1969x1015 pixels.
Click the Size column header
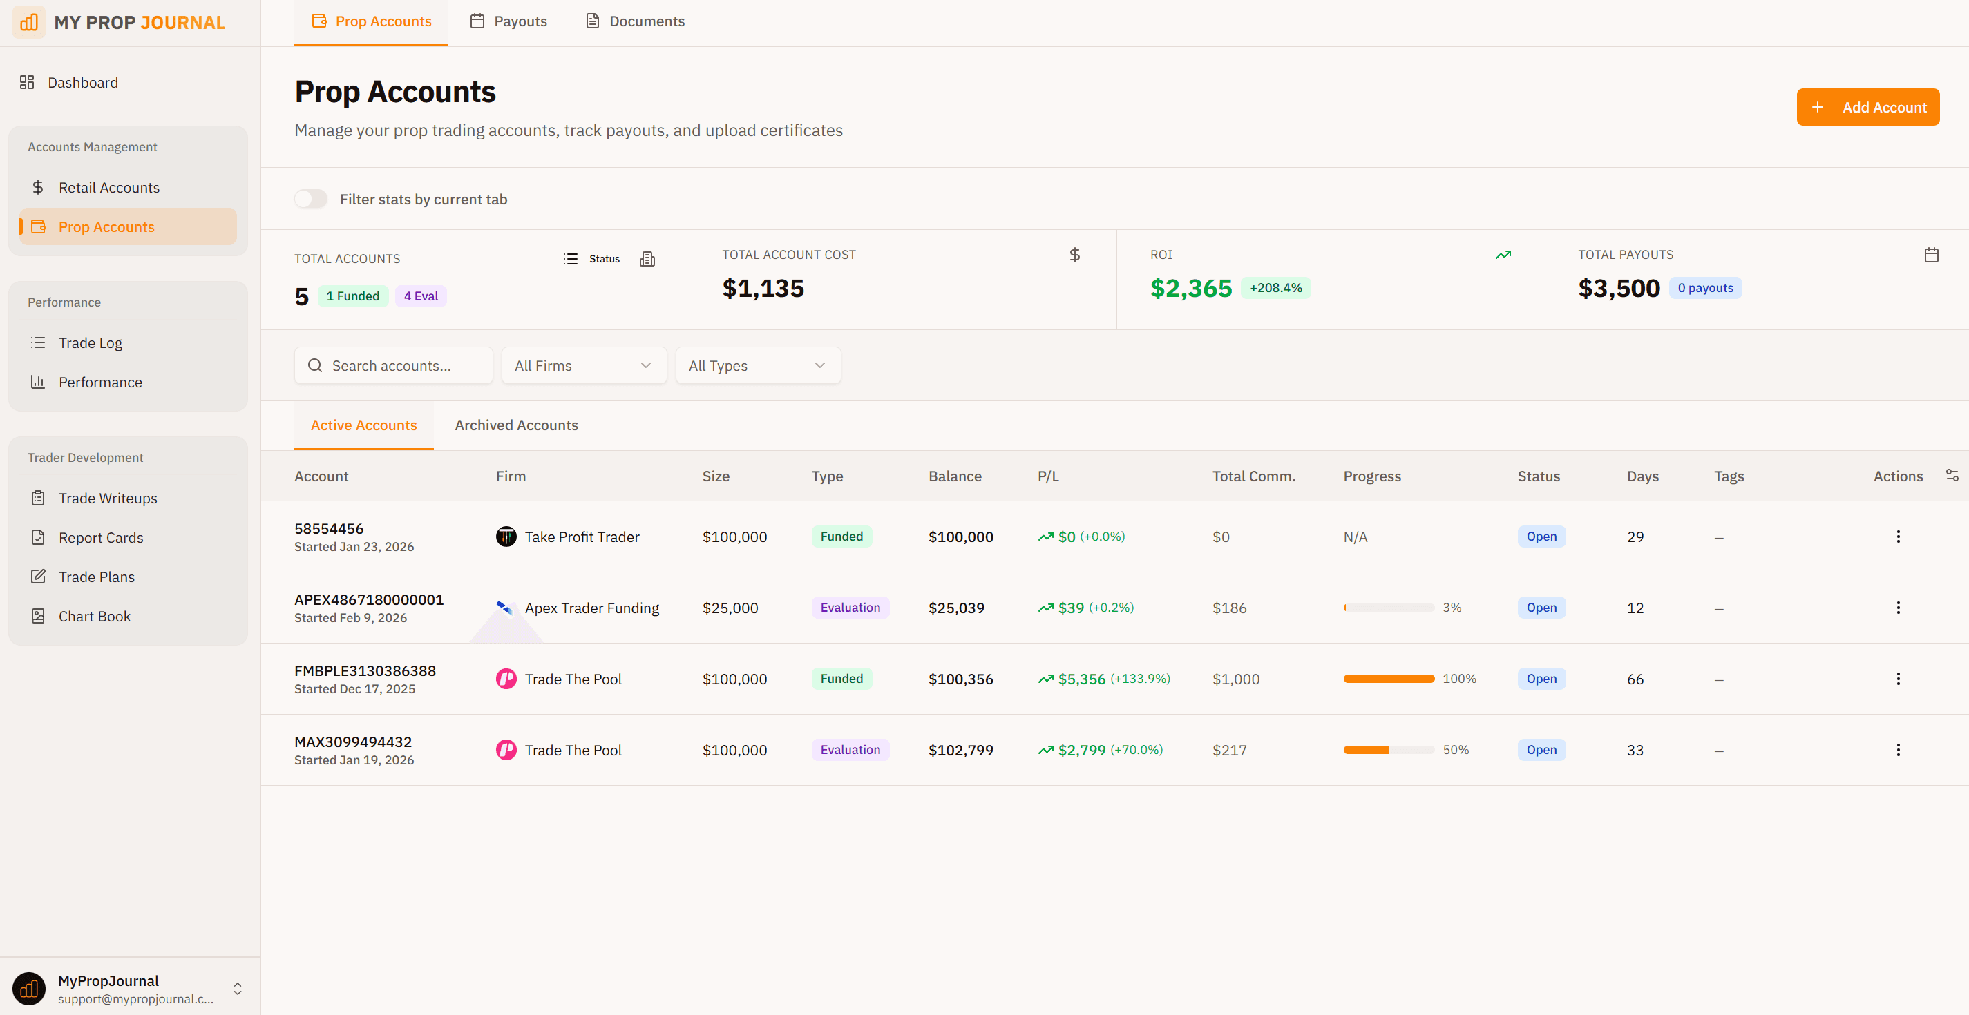coord(716,476)
